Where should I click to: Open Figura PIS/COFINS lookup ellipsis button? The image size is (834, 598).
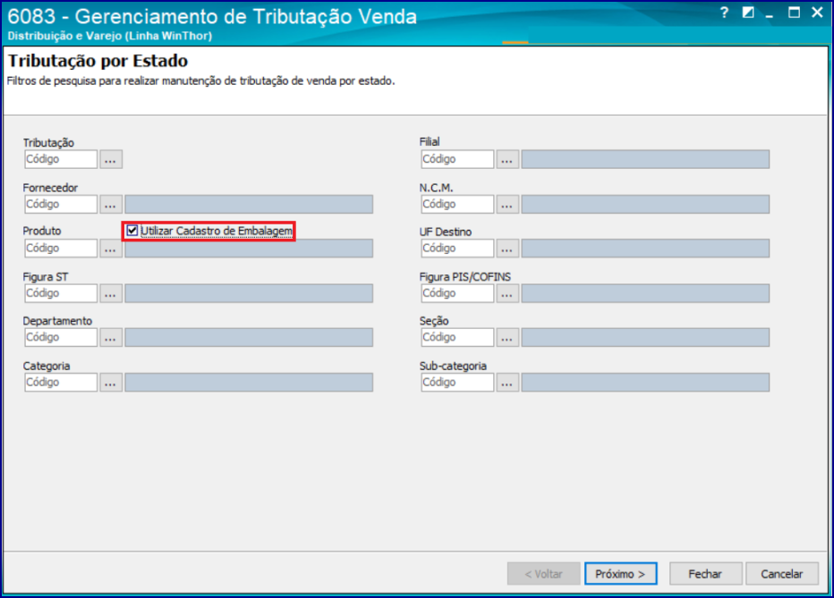point(507,293)
